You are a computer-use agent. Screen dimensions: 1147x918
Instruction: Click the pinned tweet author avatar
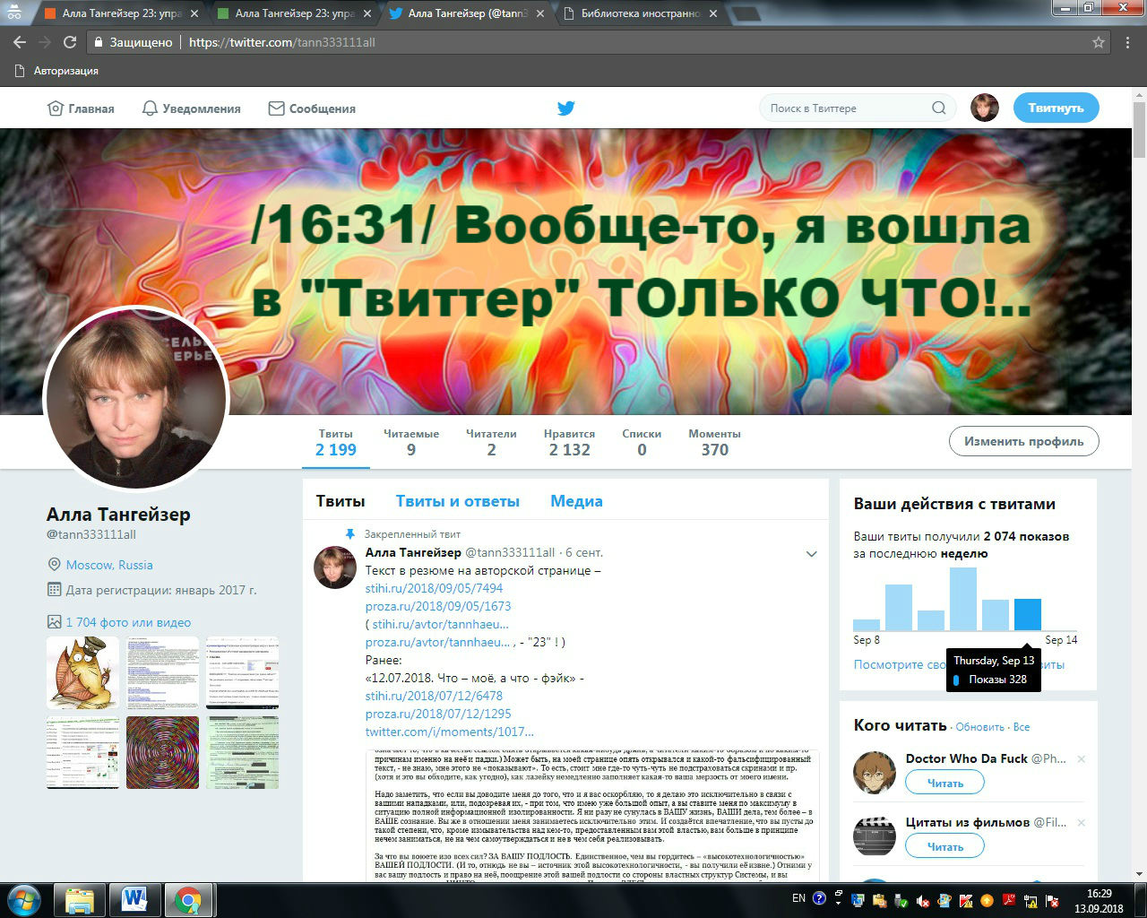click(334, 567)
